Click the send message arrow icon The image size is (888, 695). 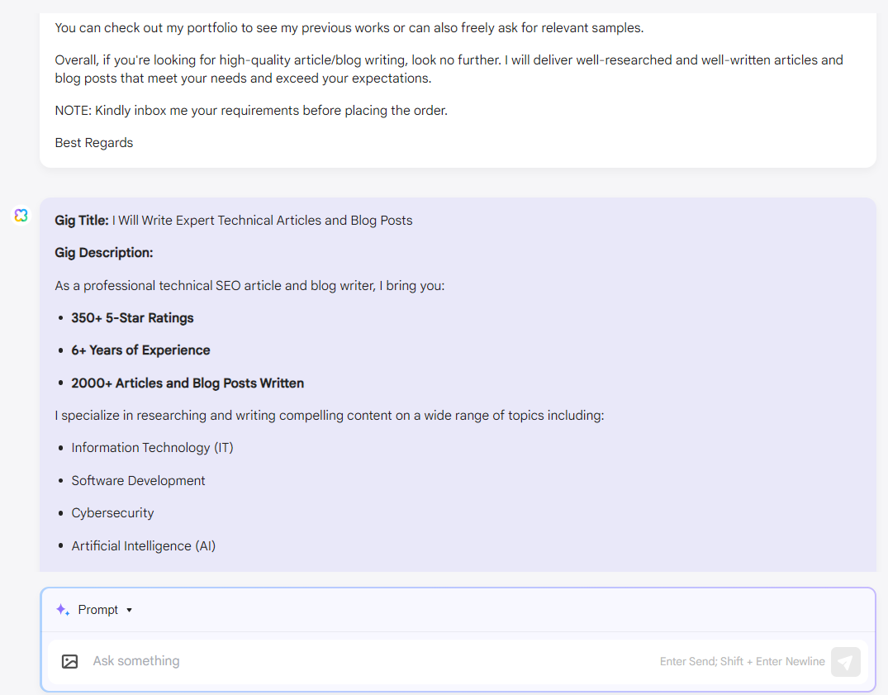click(x=845, y=661)
